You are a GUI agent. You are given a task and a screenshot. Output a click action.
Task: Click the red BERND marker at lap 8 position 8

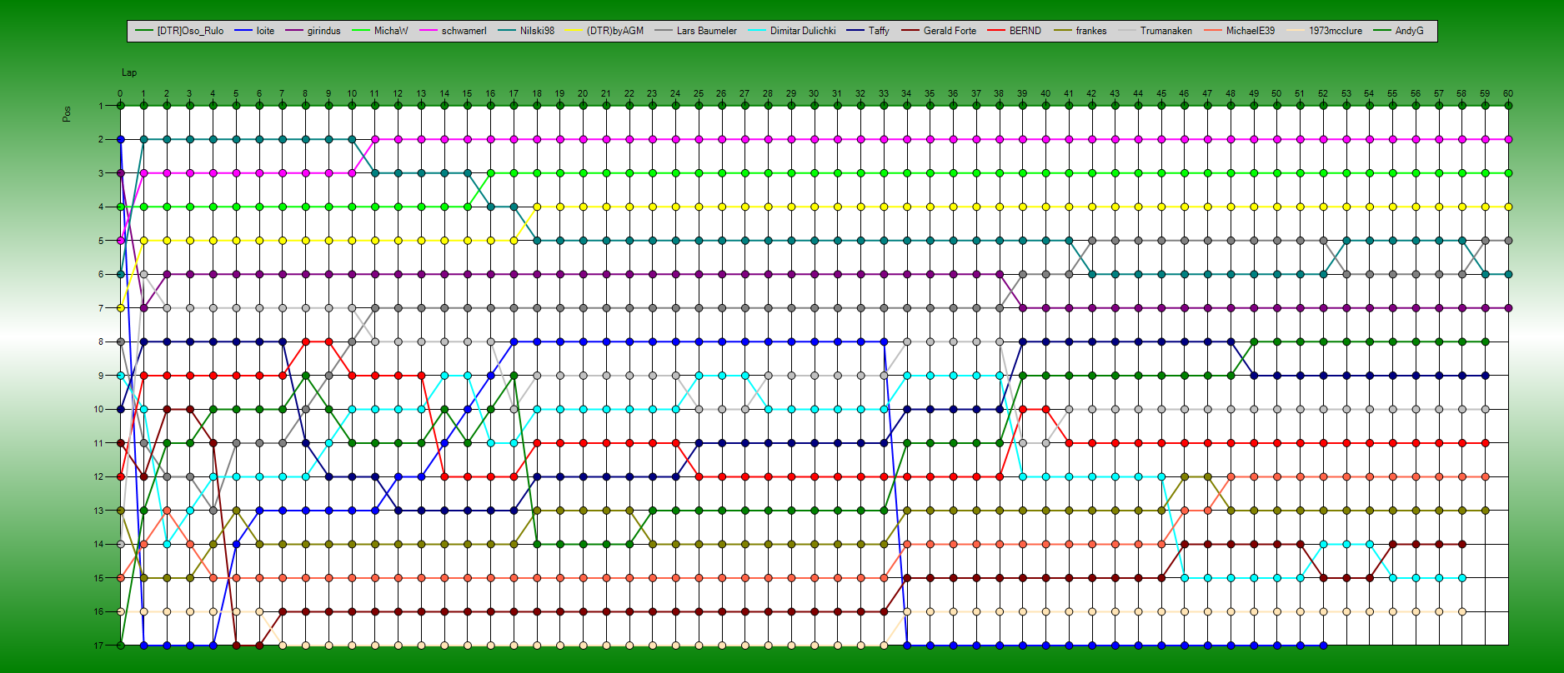305,341
